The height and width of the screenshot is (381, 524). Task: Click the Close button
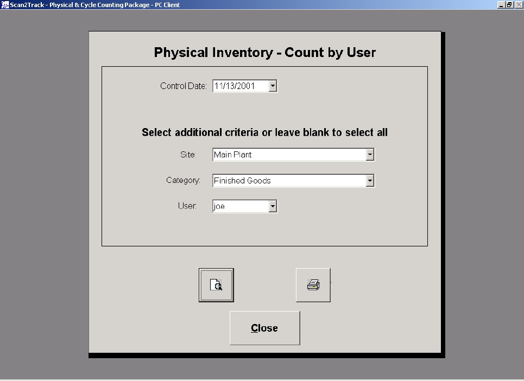(264, 328)
